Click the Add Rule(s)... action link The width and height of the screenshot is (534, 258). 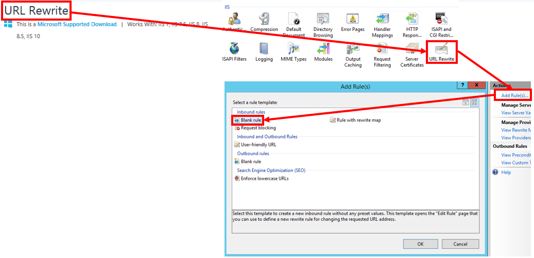coord(514,96)
